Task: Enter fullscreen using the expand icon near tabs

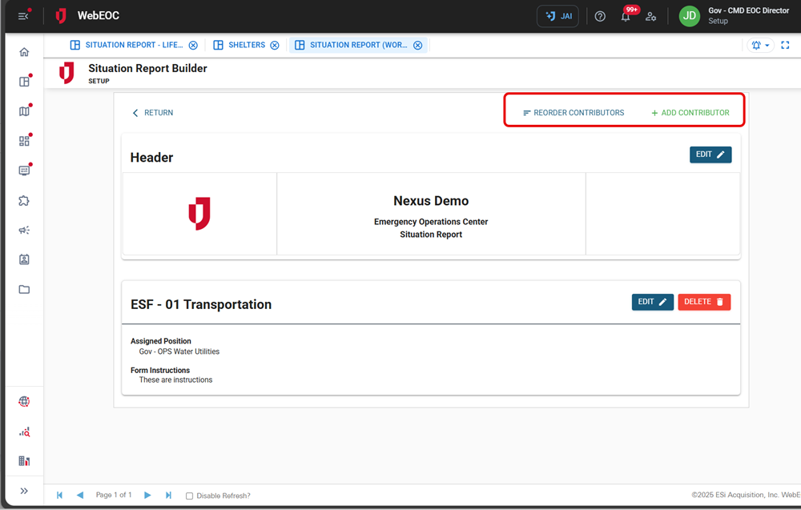Action: 787,45
